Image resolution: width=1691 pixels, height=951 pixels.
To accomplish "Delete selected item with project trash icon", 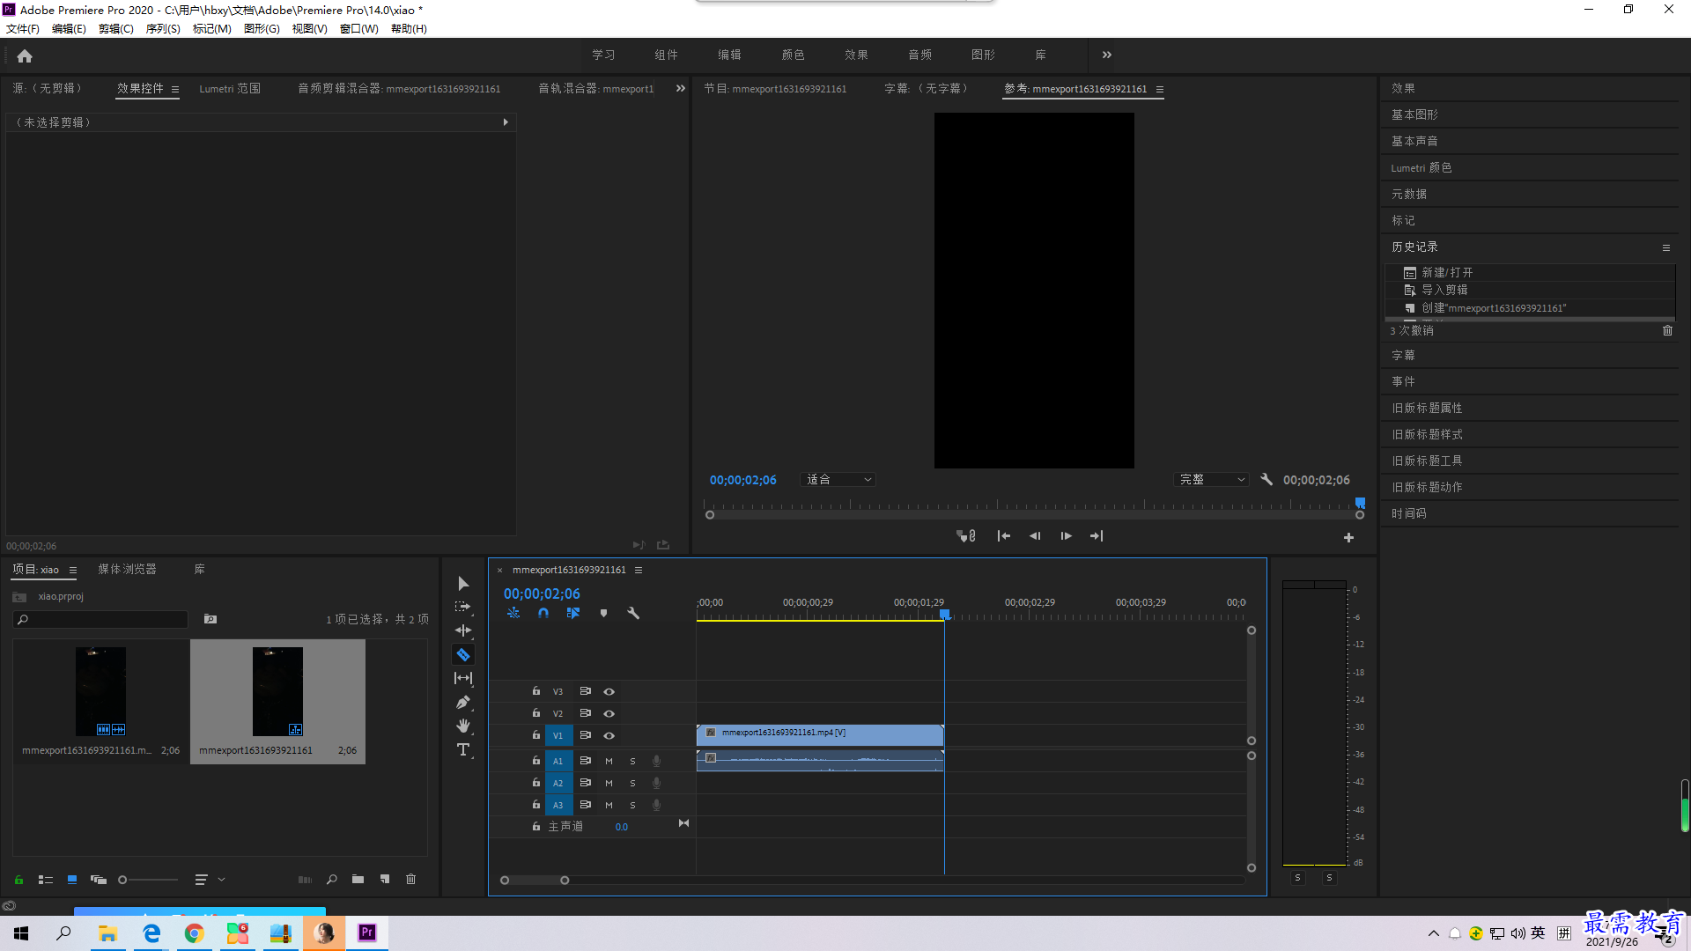I will click(x=410, y=879).
